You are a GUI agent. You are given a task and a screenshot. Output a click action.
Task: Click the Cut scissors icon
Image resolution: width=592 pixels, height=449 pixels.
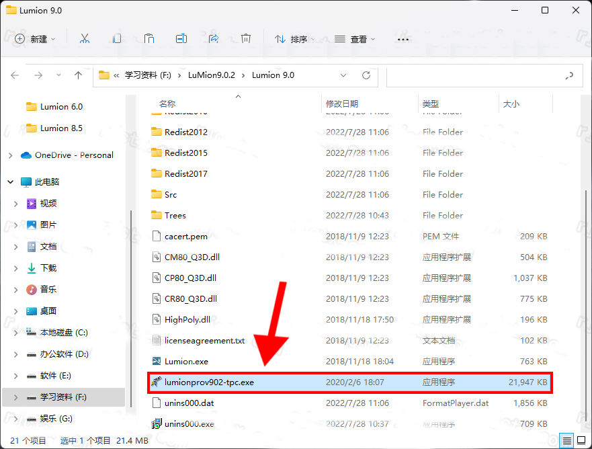pos(85,38)
